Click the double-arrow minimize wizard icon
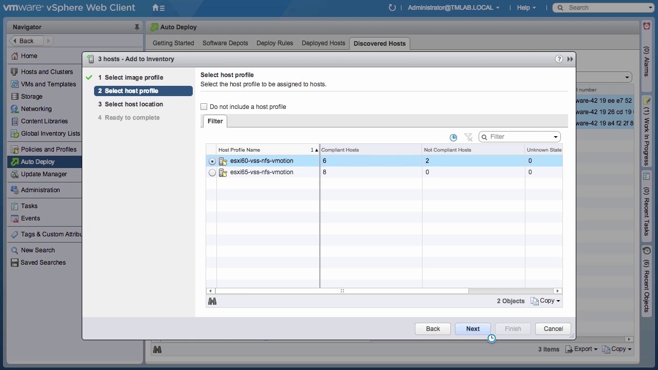This screenshot has width=658, height=370. click(x=570, y=59)
